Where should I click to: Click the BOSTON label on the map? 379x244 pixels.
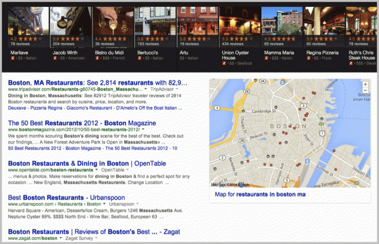[x=288, y=126]
